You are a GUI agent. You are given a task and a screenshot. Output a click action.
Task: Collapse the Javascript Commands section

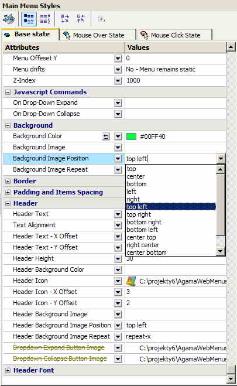coord(8,93)
